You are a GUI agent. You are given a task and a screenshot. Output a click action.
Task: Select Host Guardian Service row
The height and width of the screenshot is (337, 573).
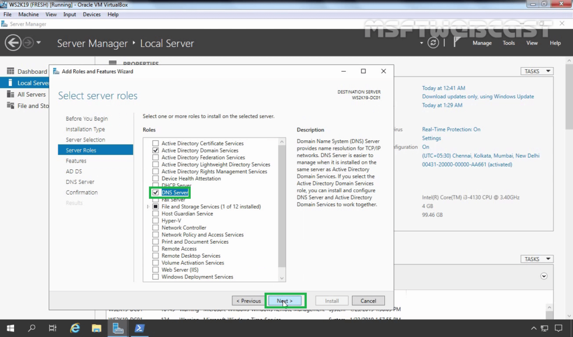(x=187, y=213)
